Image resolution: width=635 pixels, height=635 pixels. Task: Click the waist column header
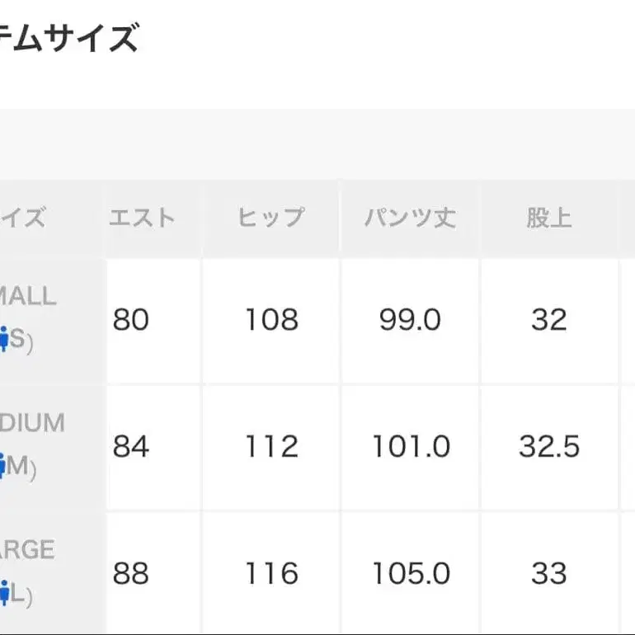(x=142, y=218)
